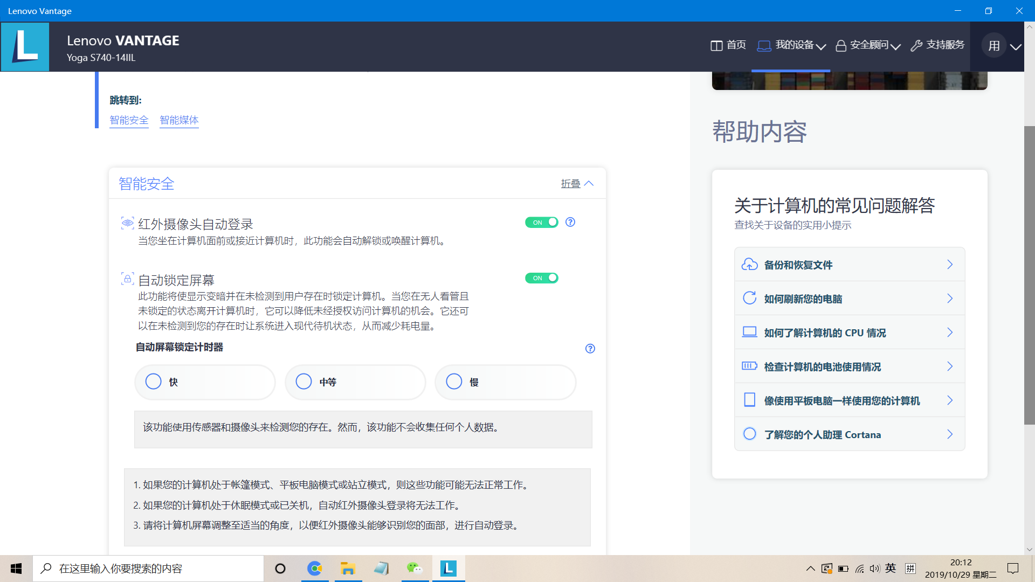Click the vertical scrollbar thumb
The width and height of the screenshot is (1035, 582).
pos(1029,275)
